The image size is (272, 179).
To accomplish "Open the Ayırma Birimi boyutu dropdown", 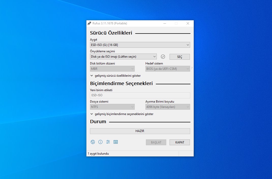I will pyautogui.click(x=168, y=107).
